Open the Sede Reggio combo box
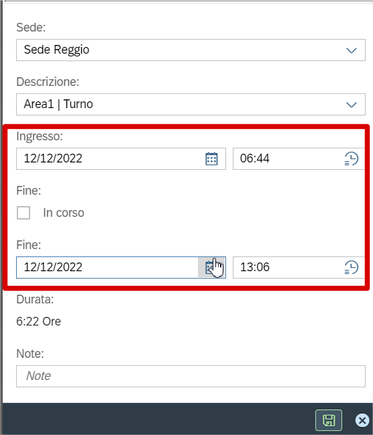 [191, 50]
